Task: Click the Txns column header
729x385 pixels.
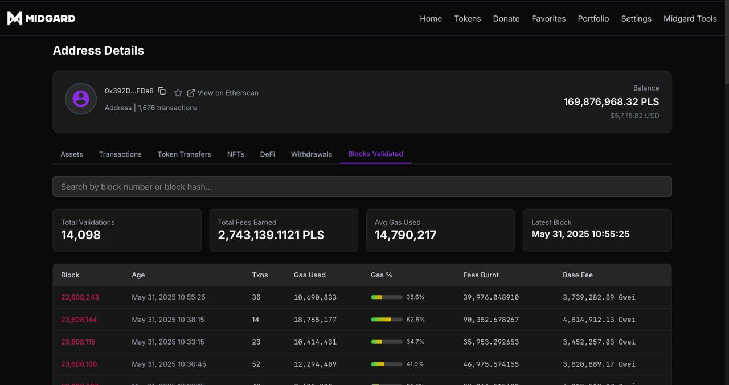Action: pyautogui.click(x=260, y=275)
